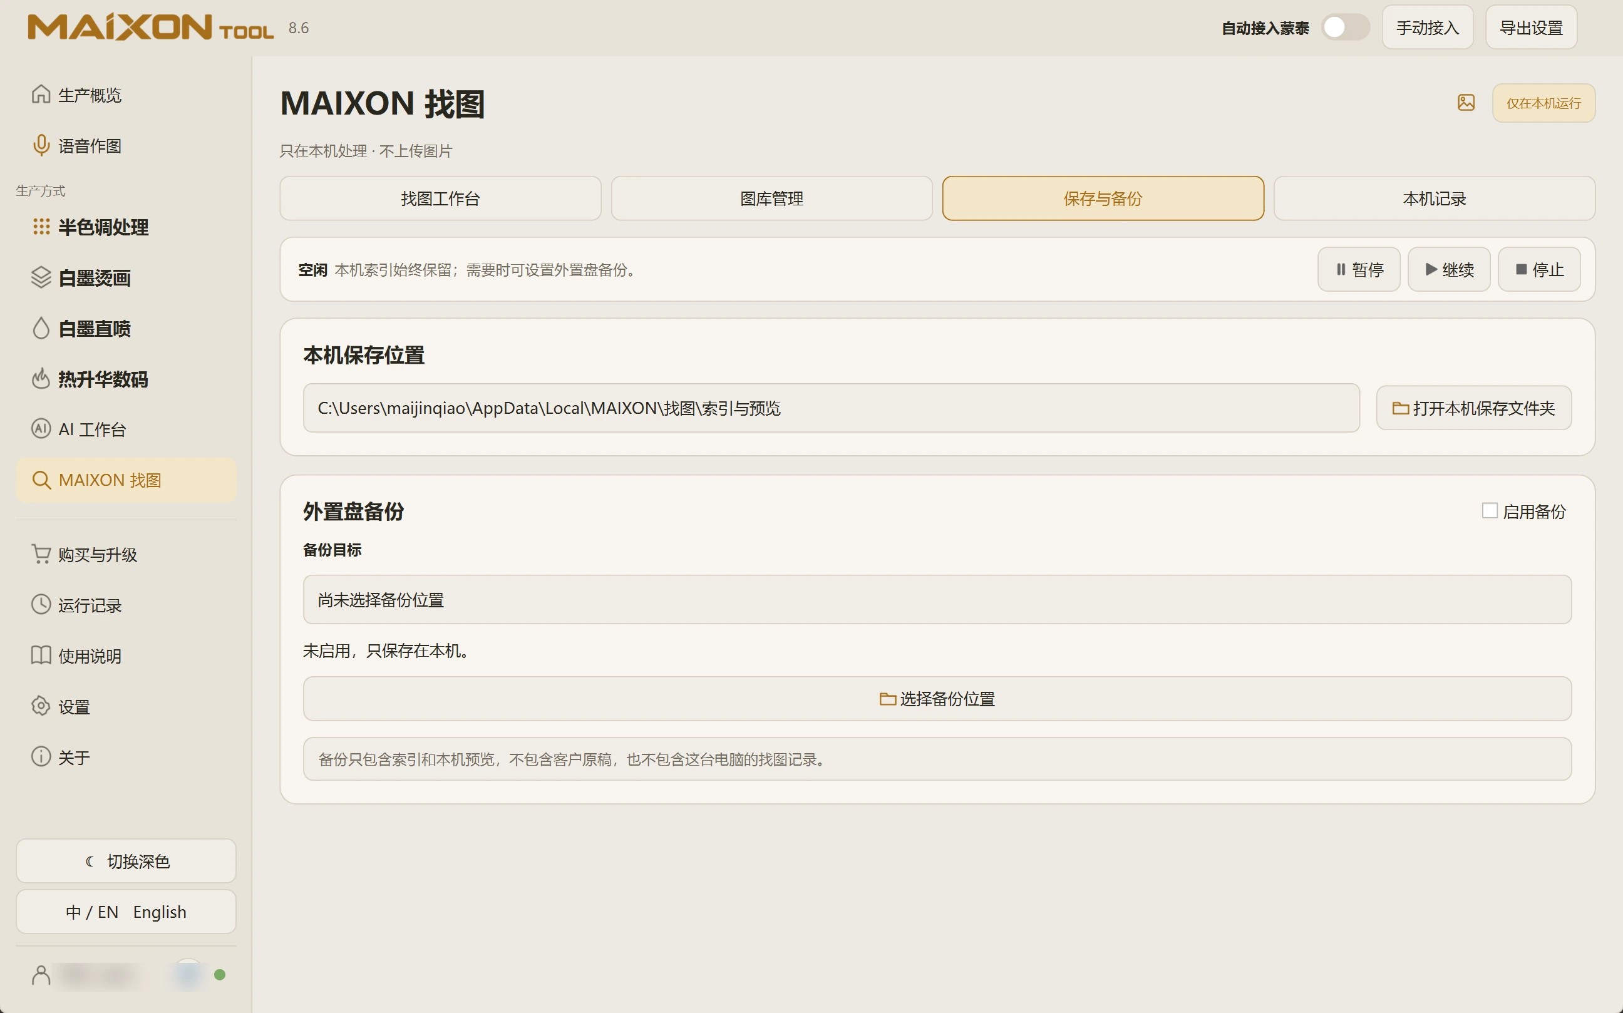Click the user account icon

[41, 975]
